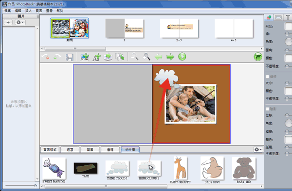Select the pages 4-5 thumbnail
This screenshot has height=191, width=292.
pos(234,28)
